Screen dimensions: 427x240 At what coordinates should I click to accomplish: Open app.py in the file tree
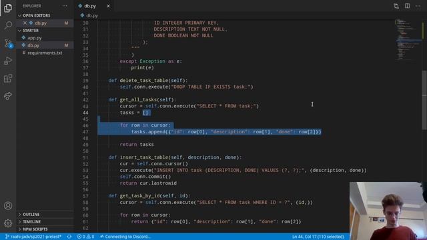pyautogui.click(x=34, y=38)
